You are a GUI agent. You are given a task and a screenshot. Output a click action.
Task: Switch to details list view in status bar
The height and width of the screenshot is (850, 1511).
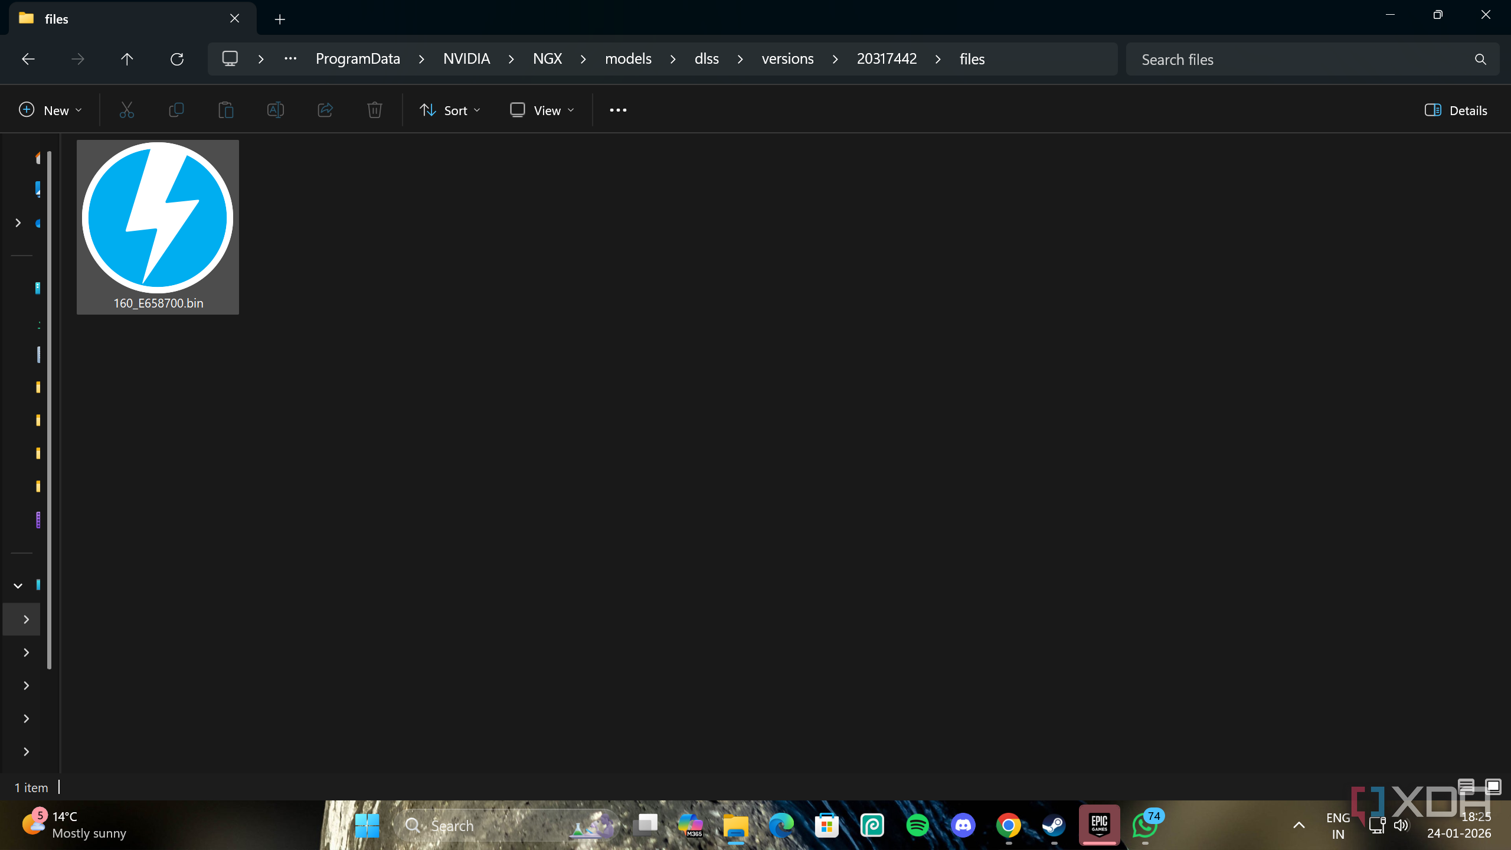click(x=1466, y=787)
